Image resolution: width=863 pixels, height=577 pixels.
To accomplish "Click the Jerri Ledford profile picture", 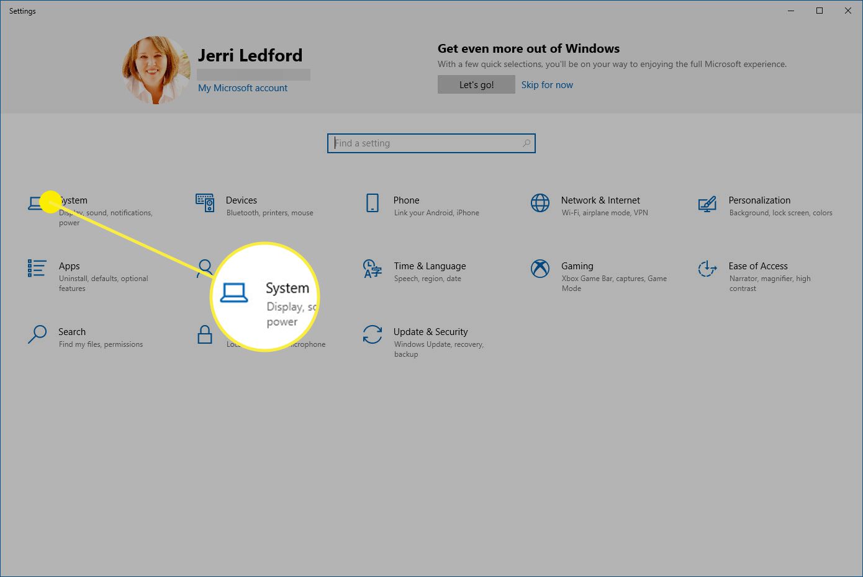I will click(x=156, y=69).
